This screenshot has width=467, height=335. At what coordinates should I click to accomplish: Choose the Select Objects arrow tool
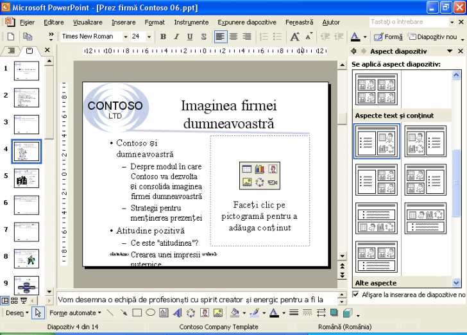click(38, 313)
